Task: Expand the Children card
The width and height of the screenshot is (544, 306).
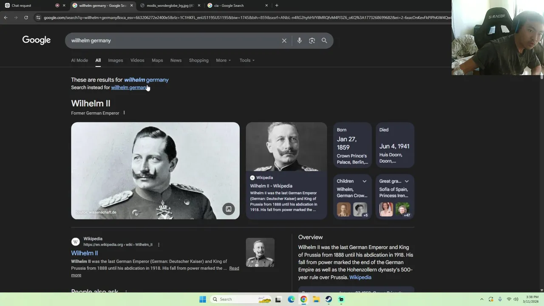Action: coord(364,181)
